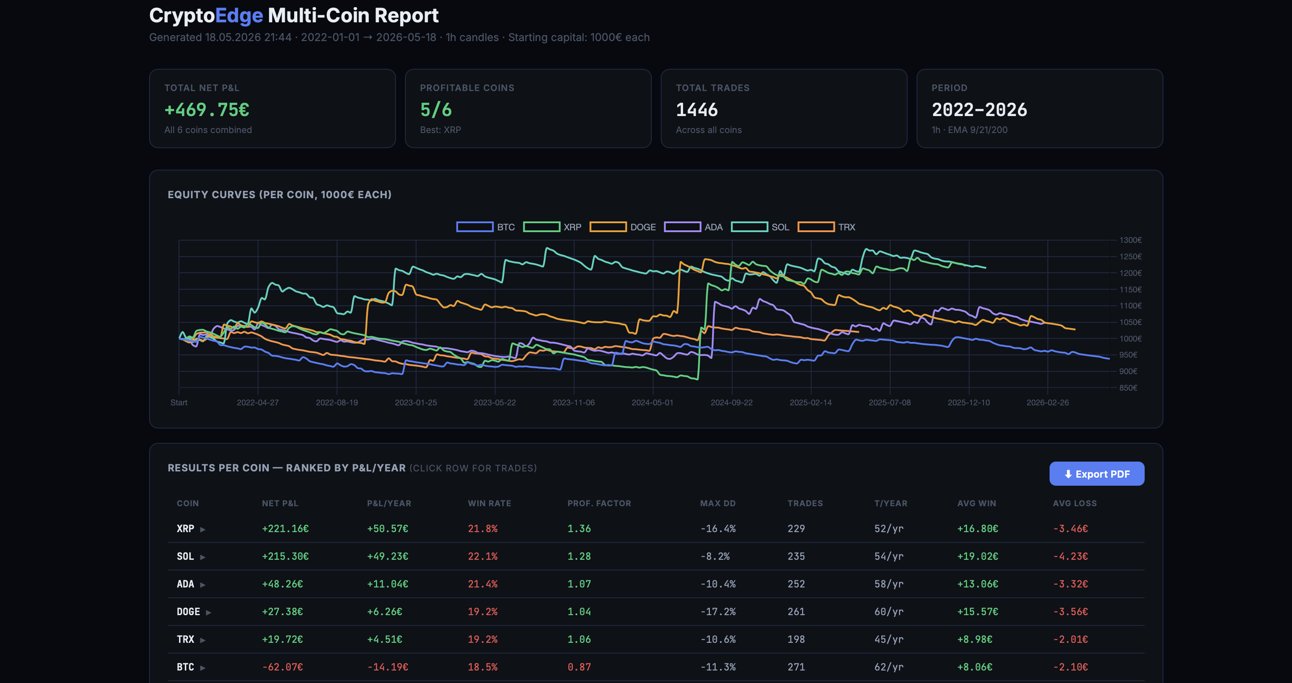Click the PROF. FACTOR column header
Screen dimensions: 1292x683
(x=599, y=503)
